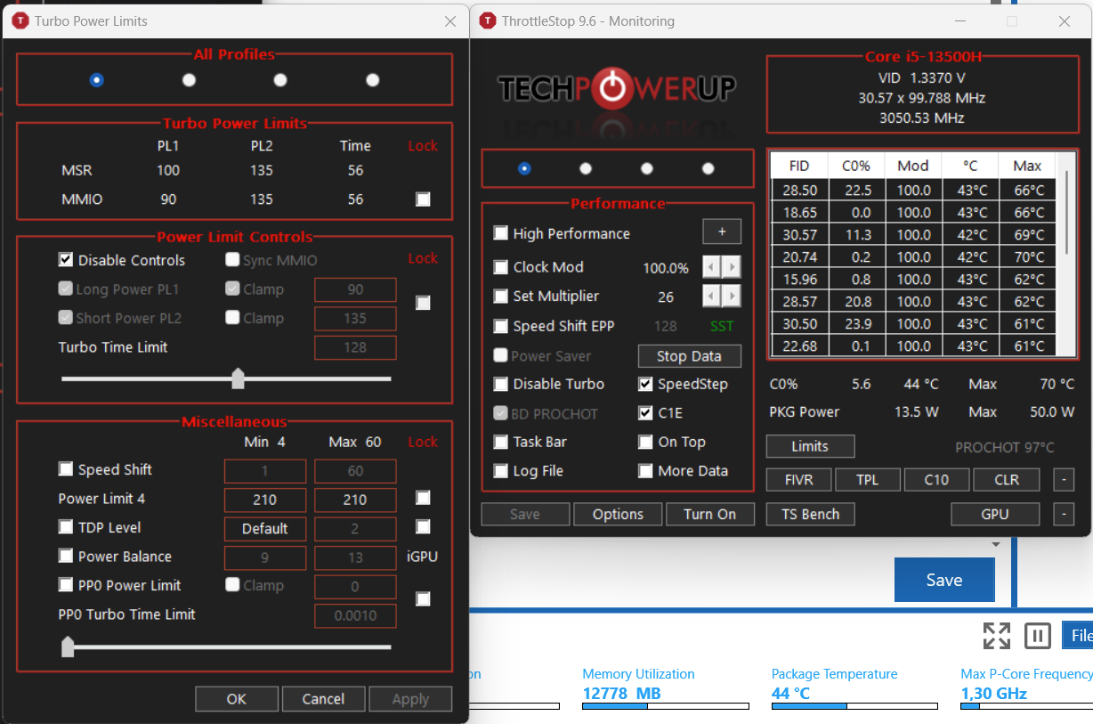
Task: Click PP0 Turbo Time Limit slider handle
Action: click(68, 646)
